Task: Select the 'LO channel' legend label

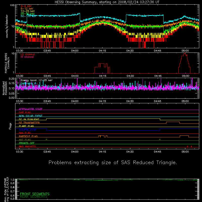Action: (x=28, y=54)
